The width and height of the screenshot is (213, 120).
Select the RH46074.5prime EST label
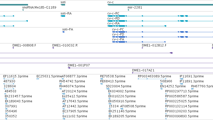[x=72, y=86]
